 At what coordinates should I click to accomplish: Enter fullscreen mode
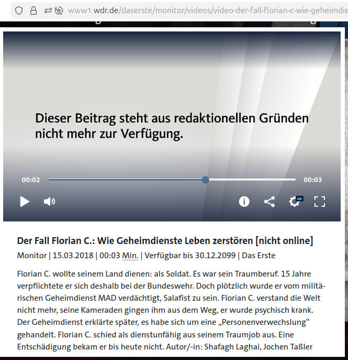point(320,202)
